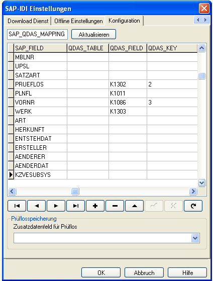Confirm with the OK button
213x281 pixels.
click(101, 273)
